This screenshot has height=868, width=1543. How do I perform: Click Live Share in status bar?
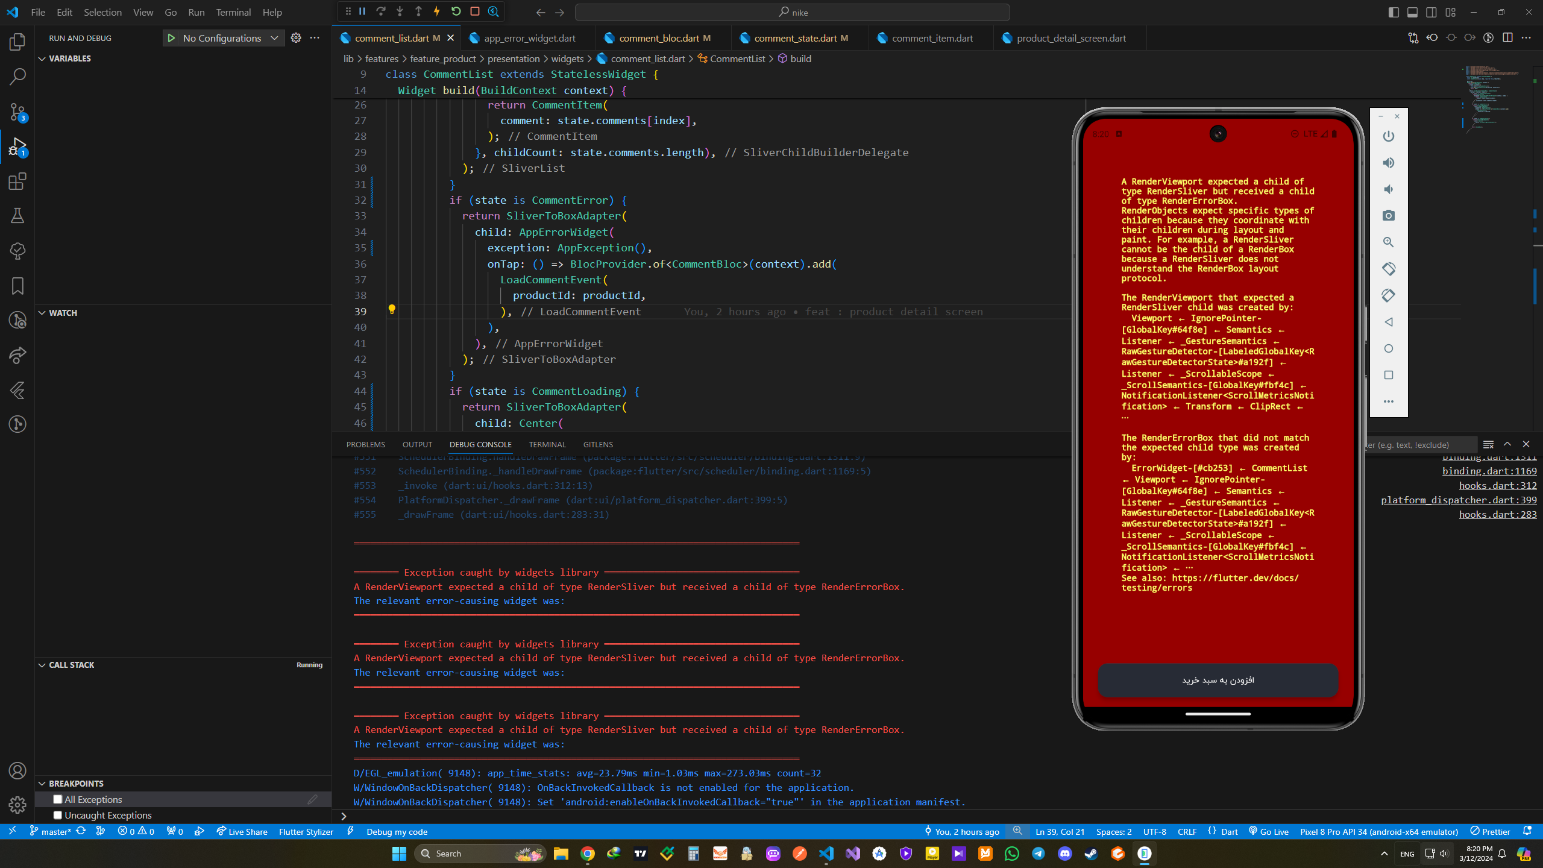(x=242, y=832)
